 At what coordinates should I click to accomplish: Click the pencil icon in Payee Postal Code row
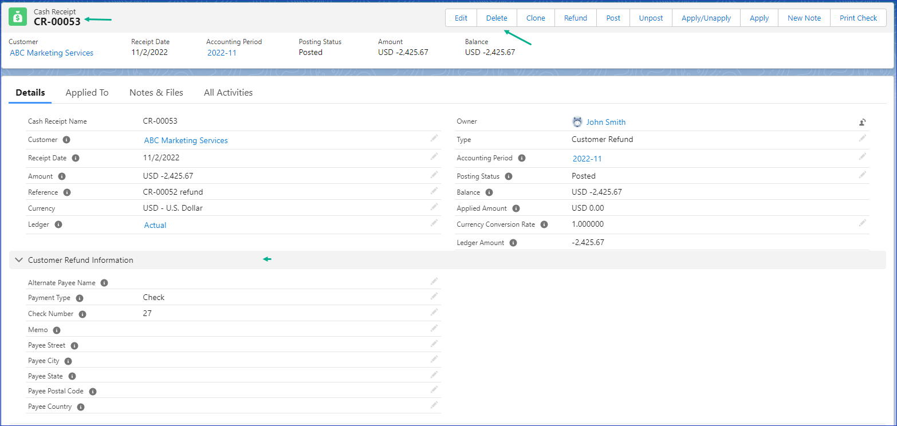pyautogui.click(x=434, y=389)
